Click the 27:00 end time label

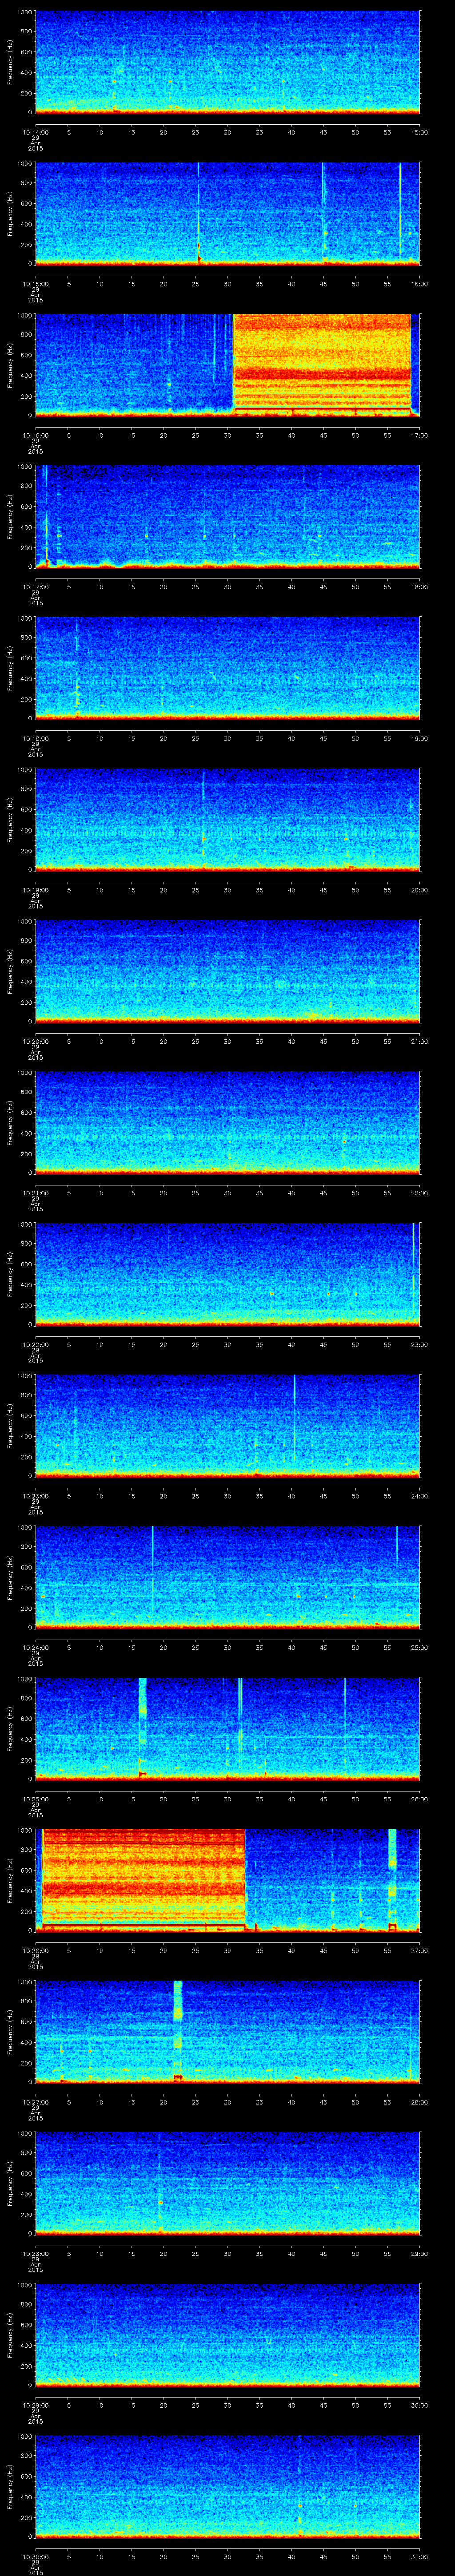pos(419,1951)
